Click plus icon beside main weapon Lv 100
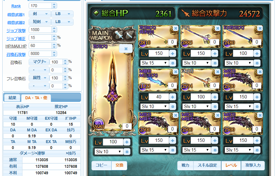275x176 pixels. 127,142
